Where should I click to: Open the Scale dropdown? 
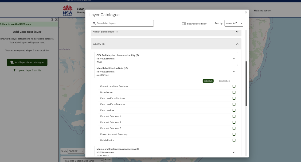[76, 151]
